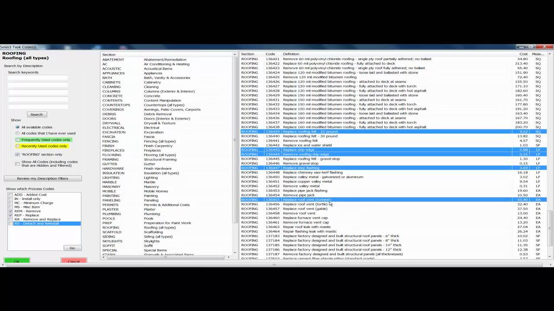
Task: Click the Go button
Action: [72, 248]
